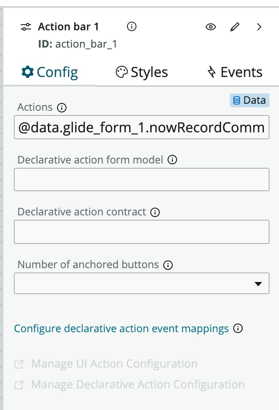Show info for Number of anchored buttons
The image size is (279, 410).
pos(168,265)
